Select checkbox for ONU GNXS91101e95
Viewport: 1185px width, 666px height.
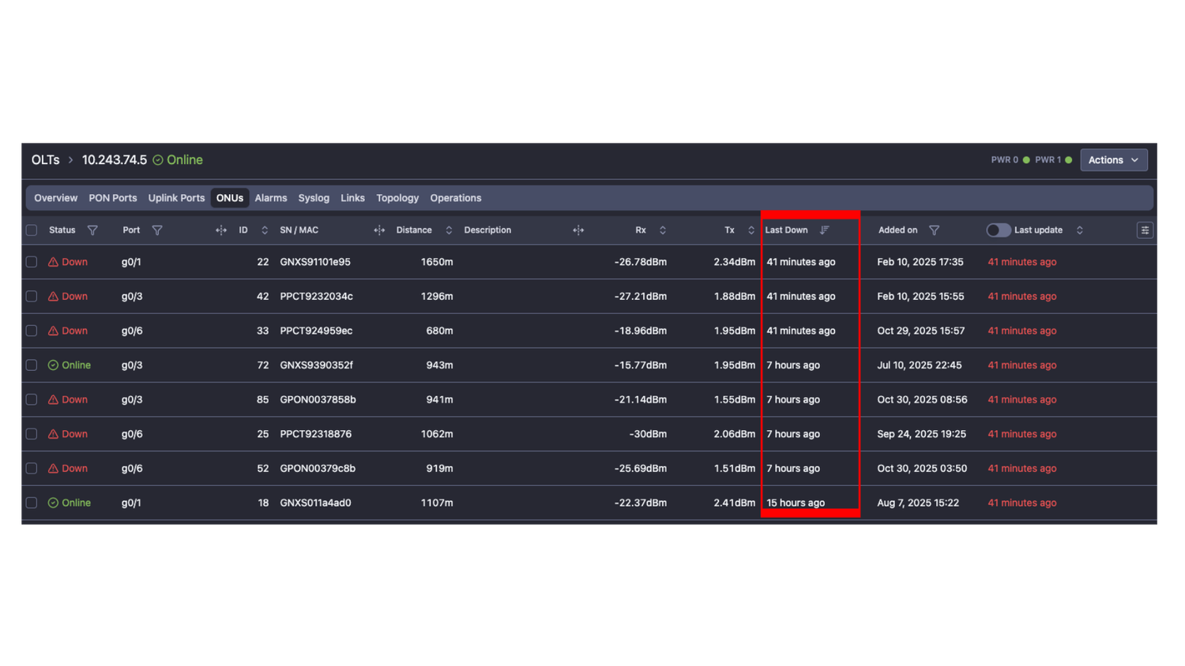click(32, 262)
